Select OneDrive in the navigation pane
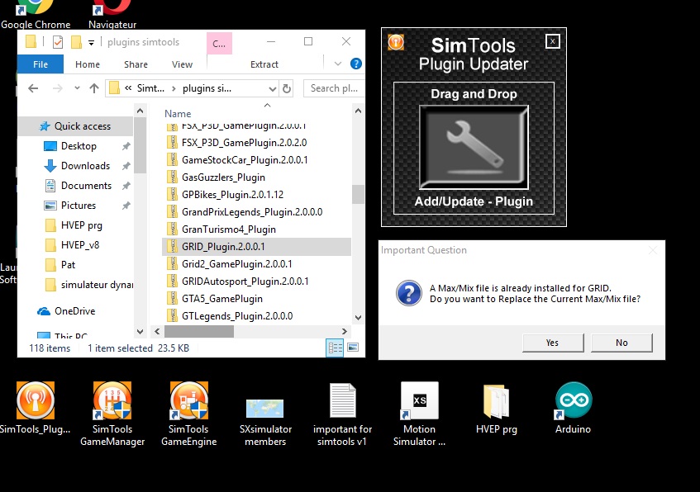The width and height of the screenshot is (700, 492). pyautogui.click(x=74, y=311)
